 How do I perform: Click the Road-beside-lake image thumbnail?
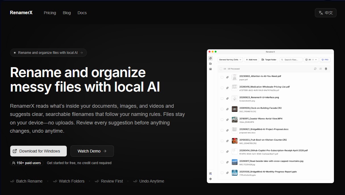[x=234, y=162]
